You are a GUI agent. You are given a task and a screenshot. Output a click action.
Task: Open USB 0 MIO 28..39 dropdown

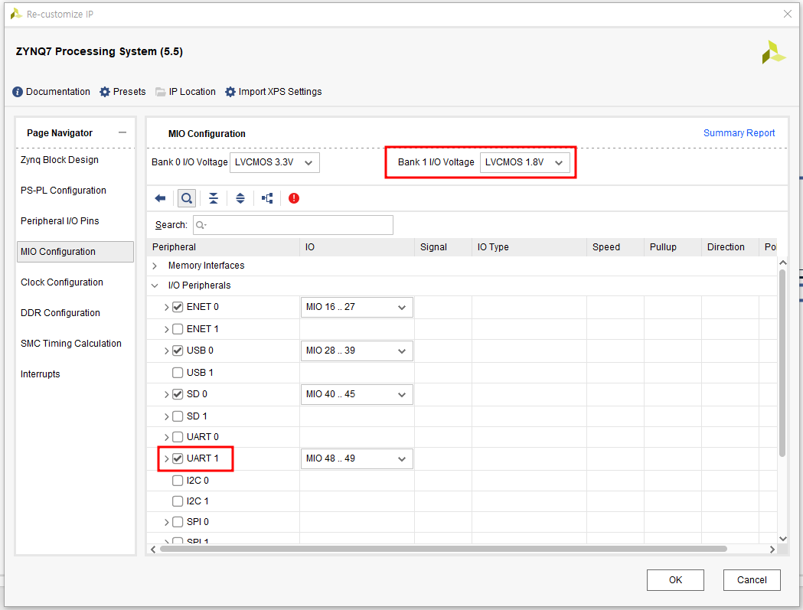(357, 351)
